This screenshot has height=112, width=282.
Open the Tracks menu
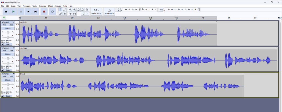35,6
